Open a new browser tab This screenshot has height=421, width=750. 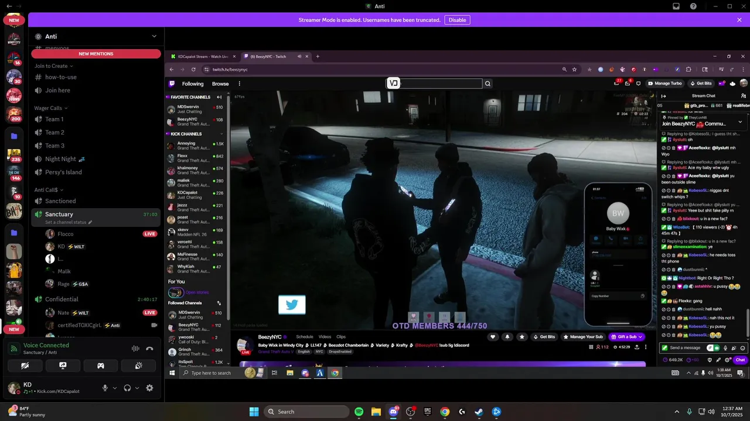point(318,57)
